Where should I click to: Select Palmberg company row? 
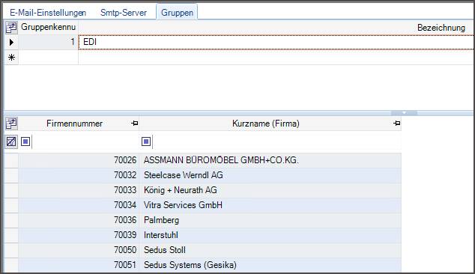pos(270,220)
